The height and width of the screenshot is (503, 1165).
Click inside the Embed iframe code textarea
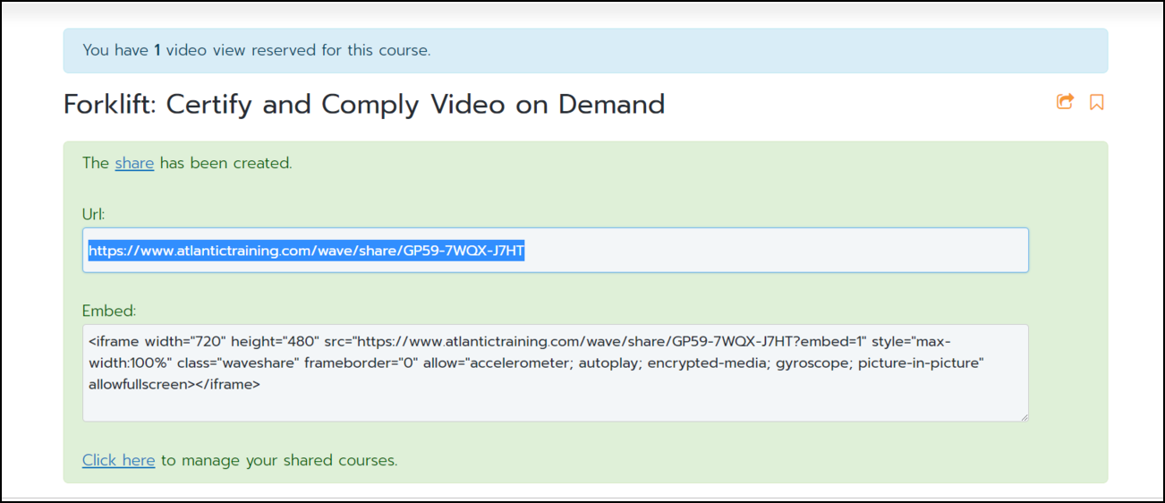pyautogui.click(x=555, y=372)
